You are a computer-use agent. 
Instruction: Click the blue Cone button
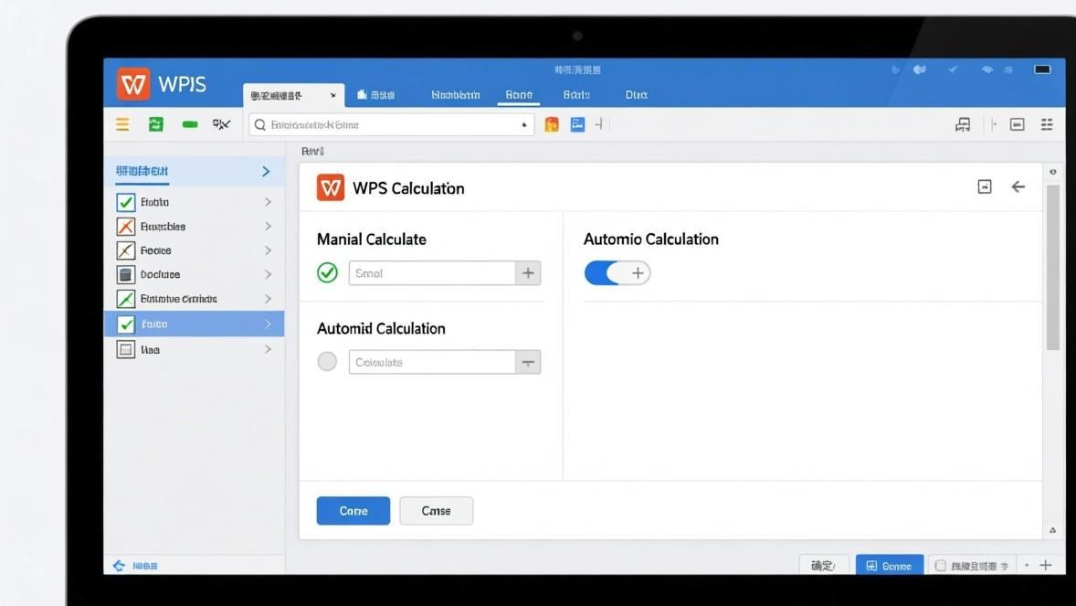tap(353, 511)
